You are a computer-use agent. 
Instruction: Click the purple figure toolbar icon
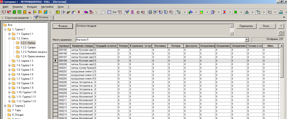point(132,12)
